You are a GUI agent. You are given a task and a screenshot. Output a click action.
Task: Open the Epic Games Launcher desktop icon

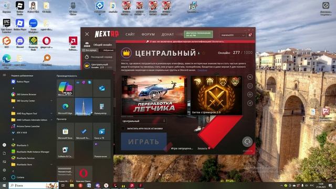click(x=7, y=26)
